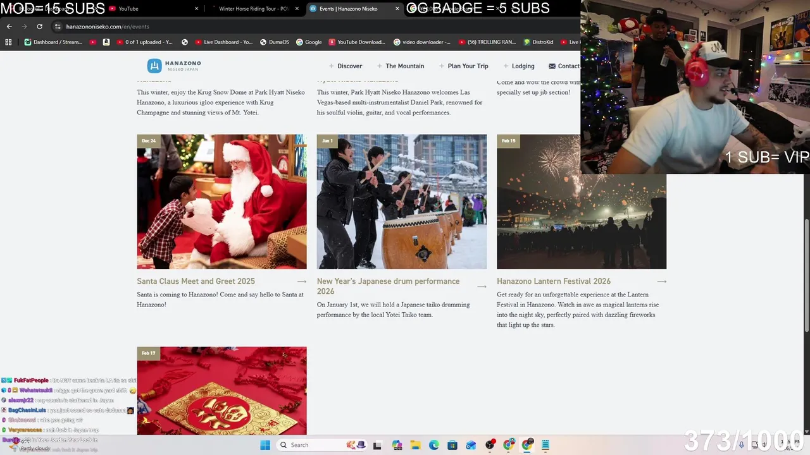Image resolution: width=810 pixels, height=455 pixels.
Task: Switch to Winter Horse Riding Tour tab
Action: click(x=253, y=9)
